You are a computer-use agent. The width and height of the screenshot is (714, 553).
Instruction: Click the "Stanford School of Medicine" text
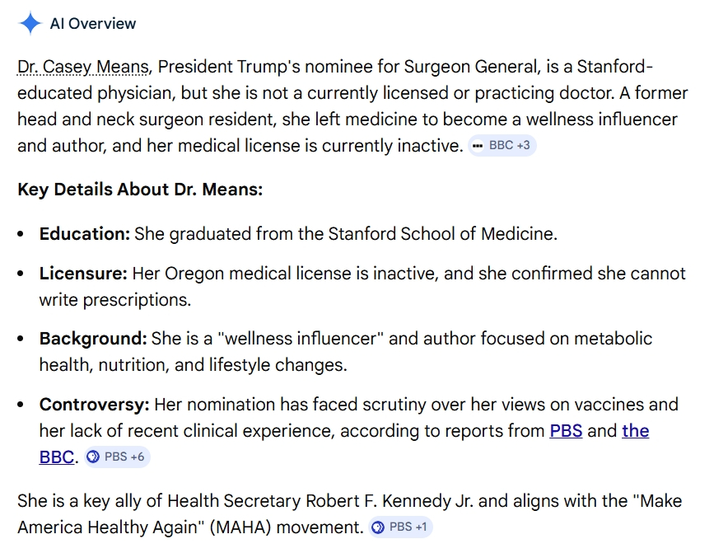coord(441,233)
